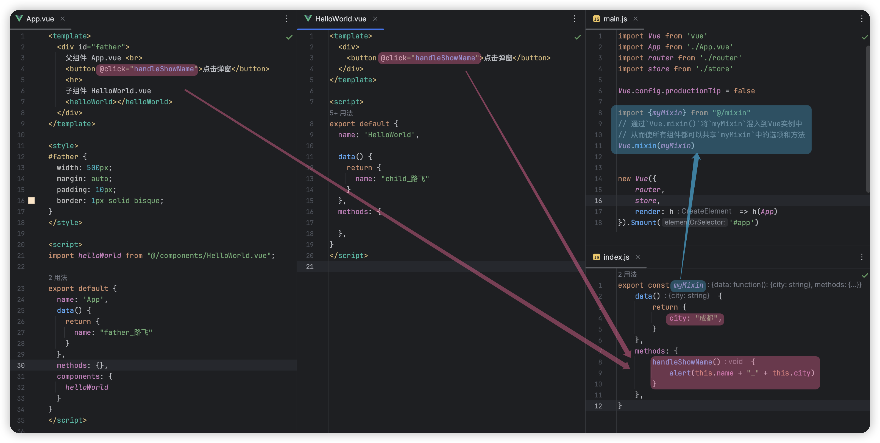The height and width of the screenshot is (443, 880).
Task: Close the App.vue editor tab
Action: (x=63, y=19)
